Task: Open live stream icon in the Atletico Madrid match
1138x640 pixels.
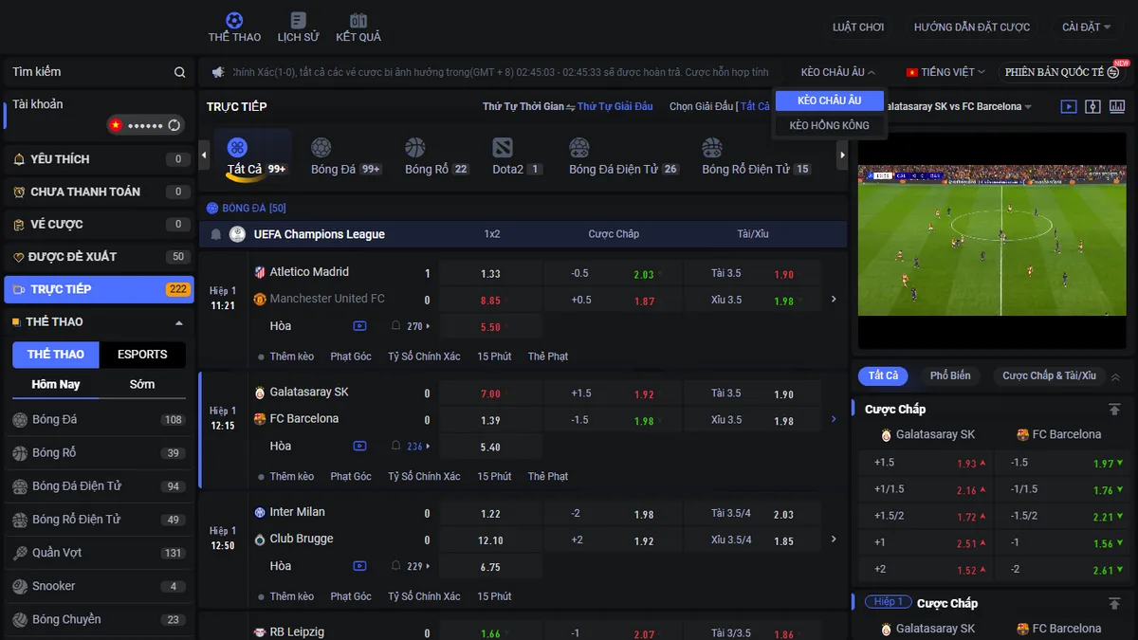Action: tap(359, 326)
